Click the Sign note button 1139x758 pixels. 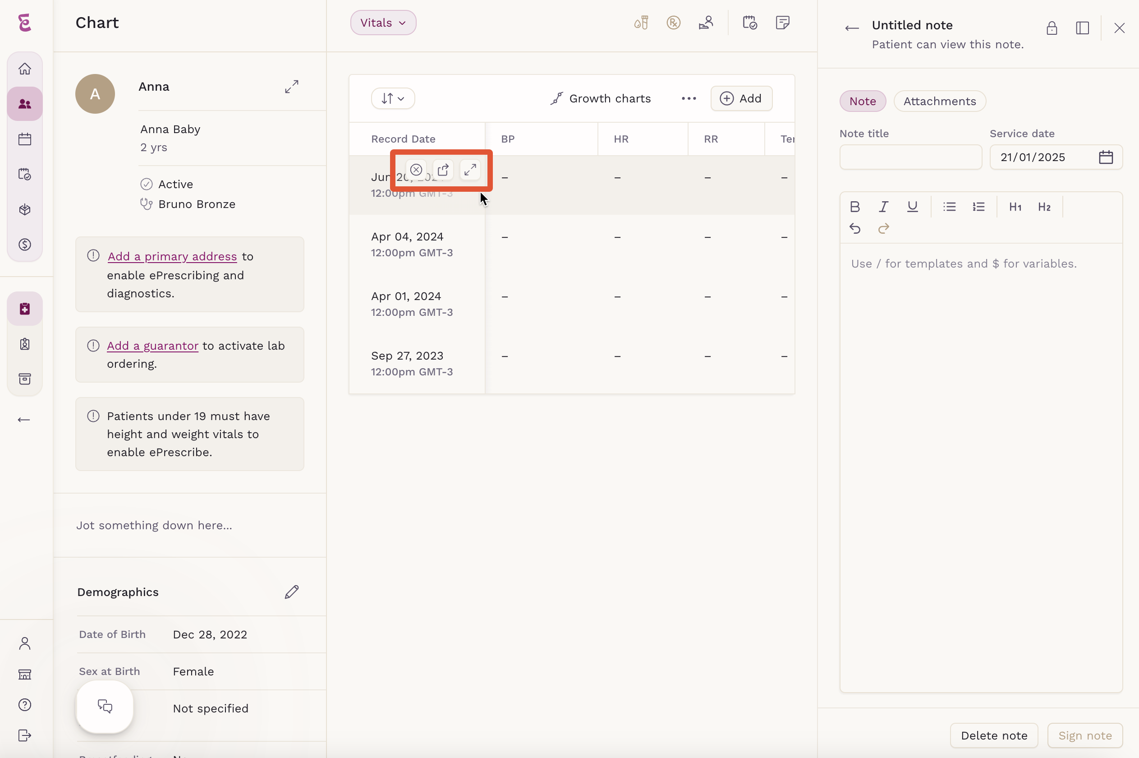pyautogui.click(x=1085, y=735)
